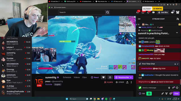Click the ChristianGG29 username in chat

(148, 46)
